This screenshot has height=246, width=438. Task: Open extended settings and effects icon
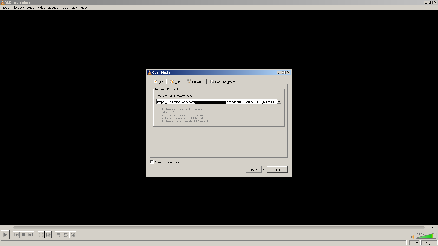pyautogui.click(x=48, y=235)
